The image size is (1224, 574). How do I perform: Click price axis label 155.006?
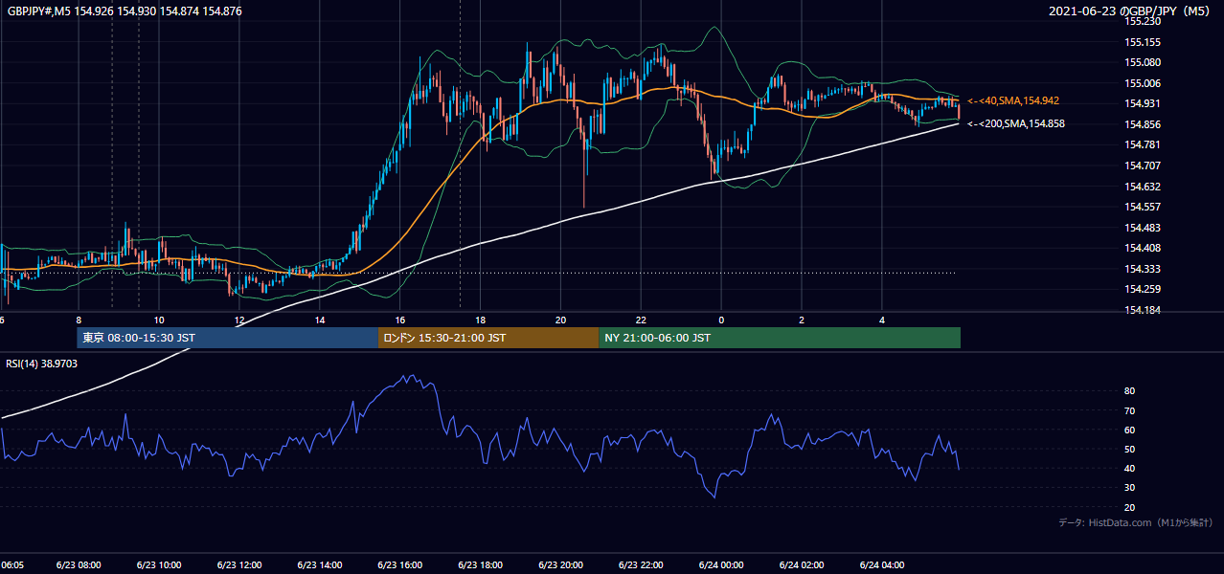pos(1143,83)
